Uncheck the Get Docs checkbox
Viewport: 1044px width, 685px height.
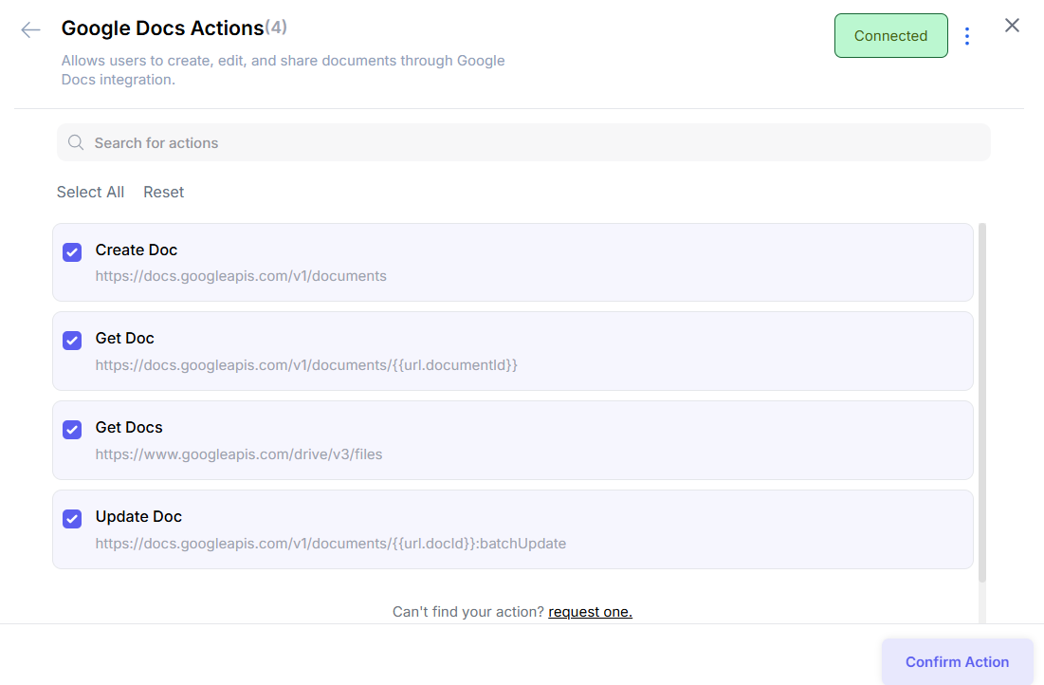tap(72, 430)
